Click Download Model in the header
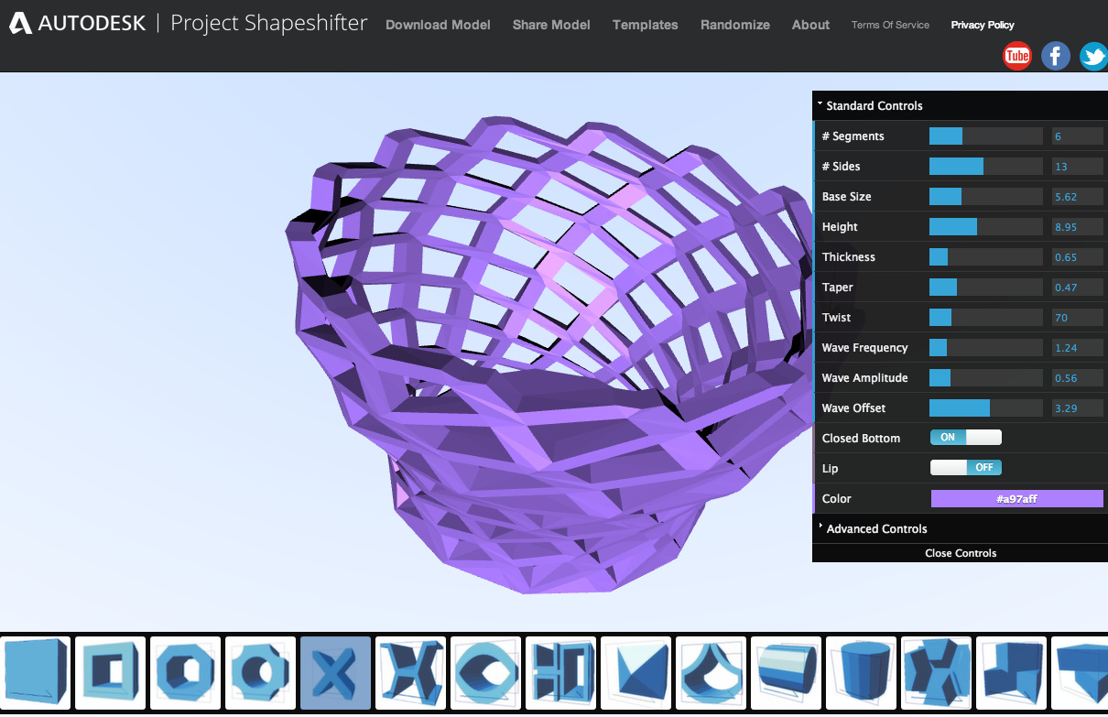 click(x=438, y=25)
